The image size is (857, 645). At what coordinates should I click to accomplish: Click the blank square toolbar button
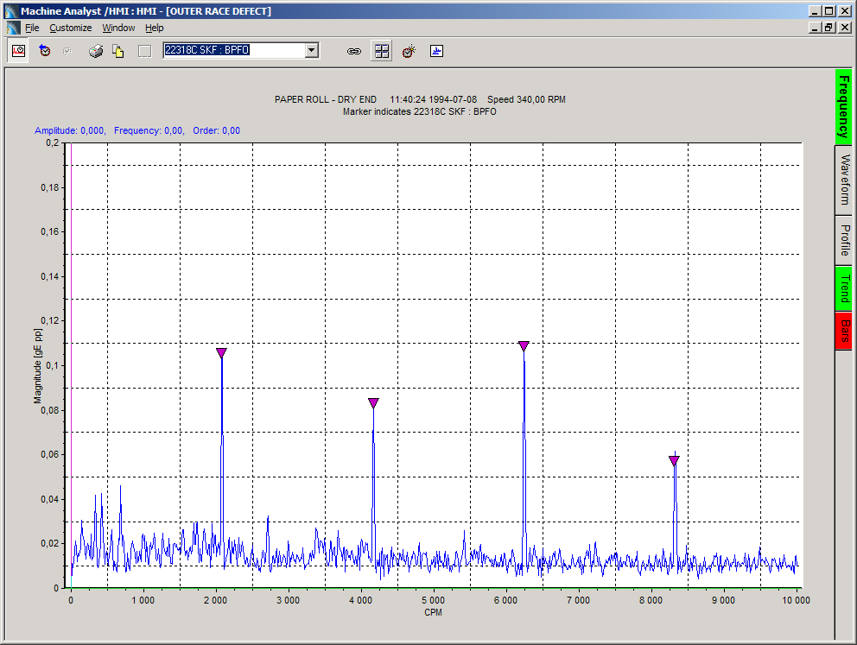[144, 51]
